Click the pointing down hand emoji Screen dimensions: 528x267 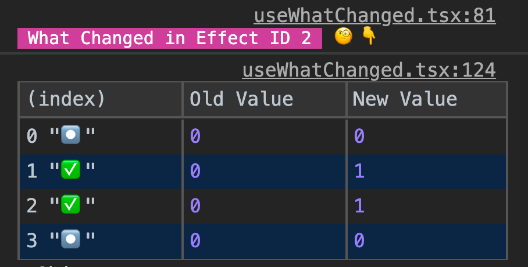click(369, 37)
